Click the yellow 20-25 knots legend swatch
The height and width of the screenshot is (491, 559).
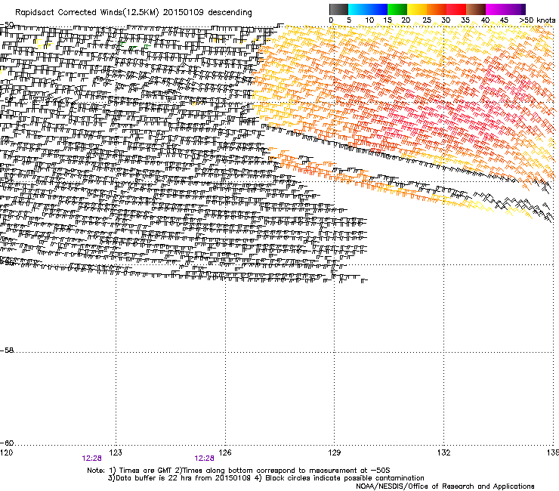click(x=417, y=9)
